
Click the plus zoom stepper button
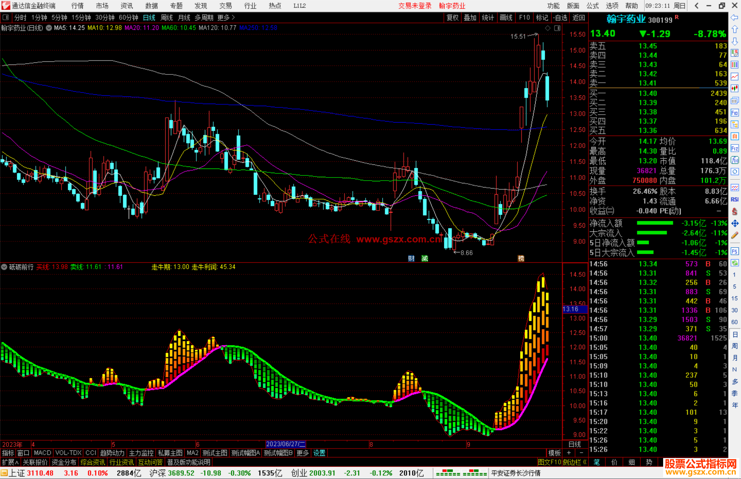[569, 453]
